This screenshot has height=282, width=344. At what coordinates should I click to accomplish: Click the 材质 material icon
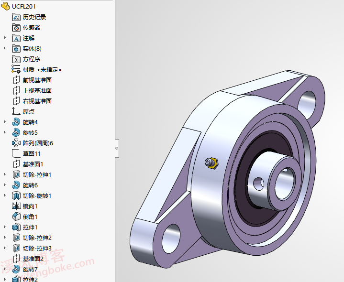pyautogui.click(x=16, y=69)
